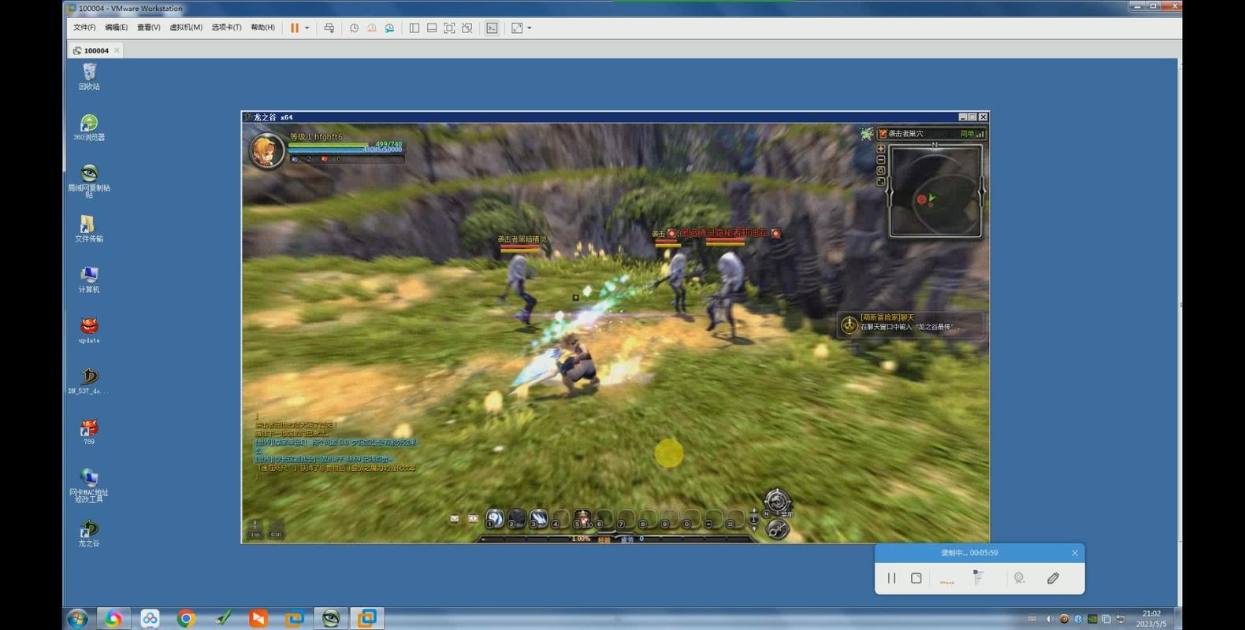Viewport: 1245px width, 630px height.
Task: Close the 100004 VM tab
Action: [x=117, y=50]
